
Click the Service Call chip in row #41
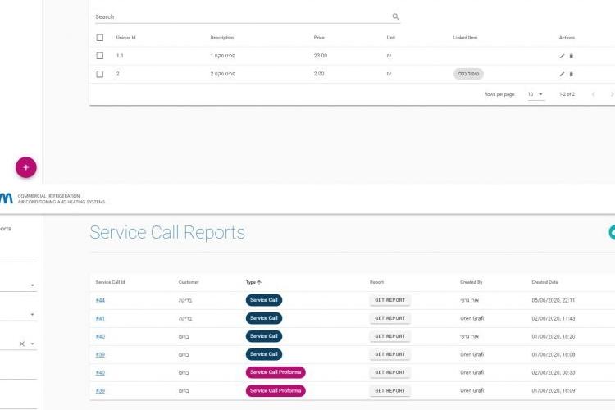click(264, 318)
